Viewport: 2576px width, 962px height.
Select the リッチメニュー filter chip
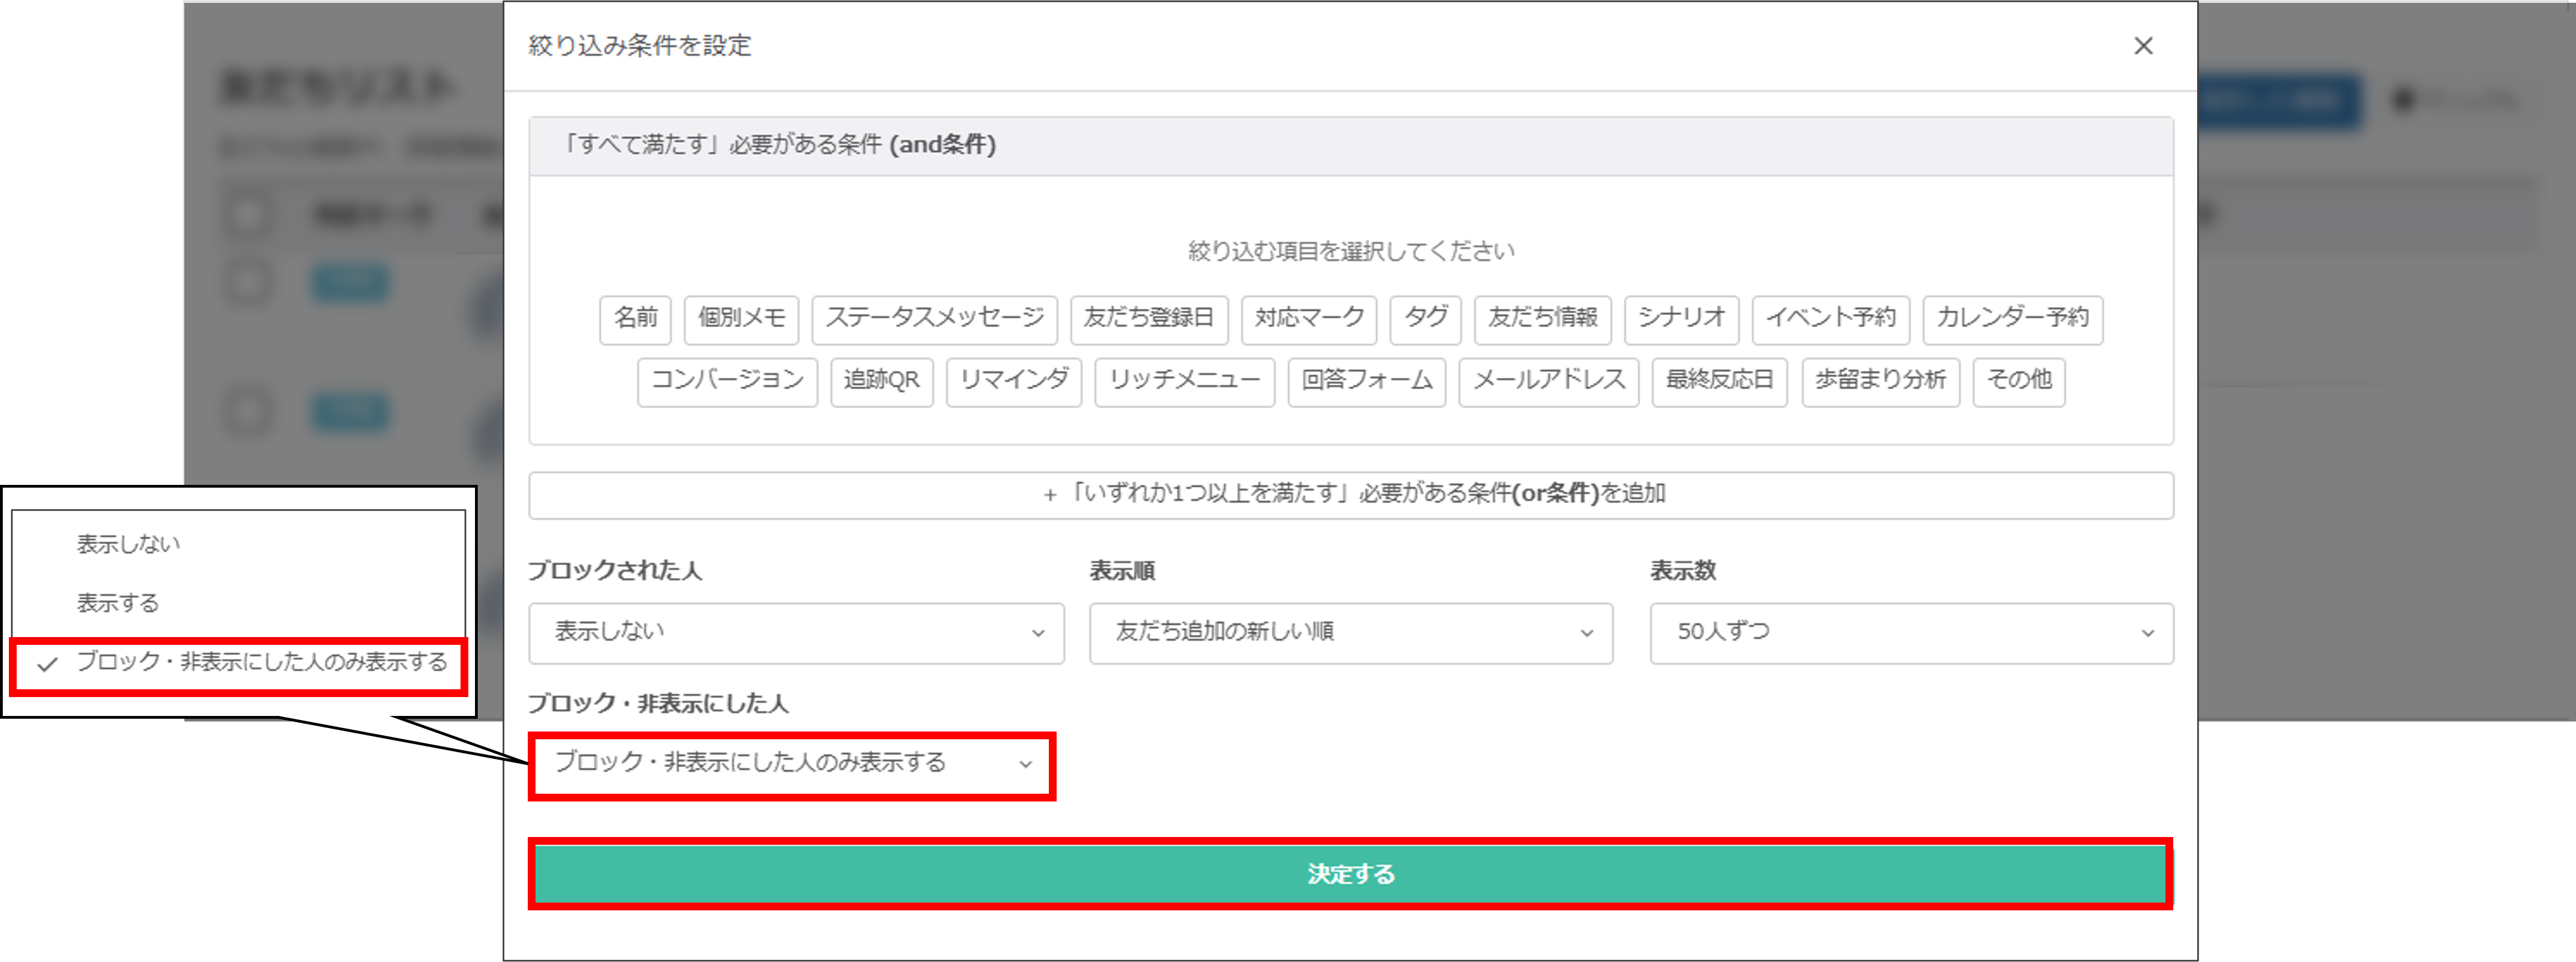(x=1184, y=381)
